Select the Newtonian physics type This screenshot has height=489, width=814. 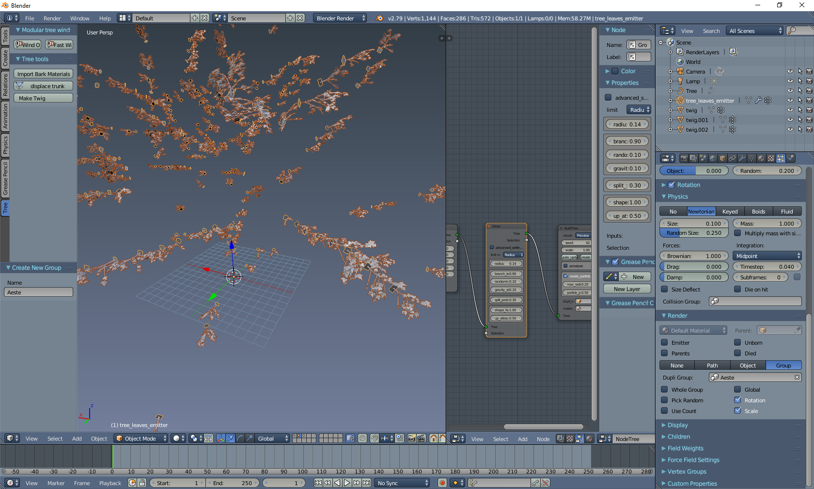coord(701,211)
